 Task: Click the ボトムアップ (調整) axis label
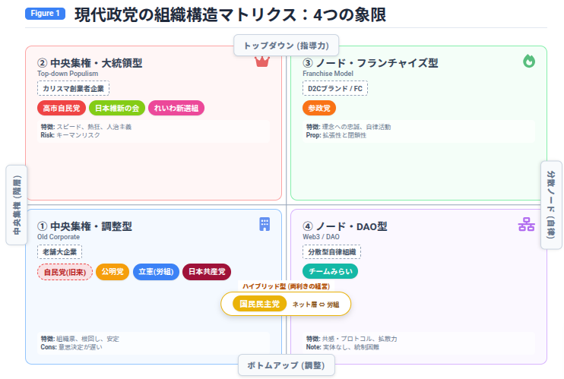tap(287, 365)
